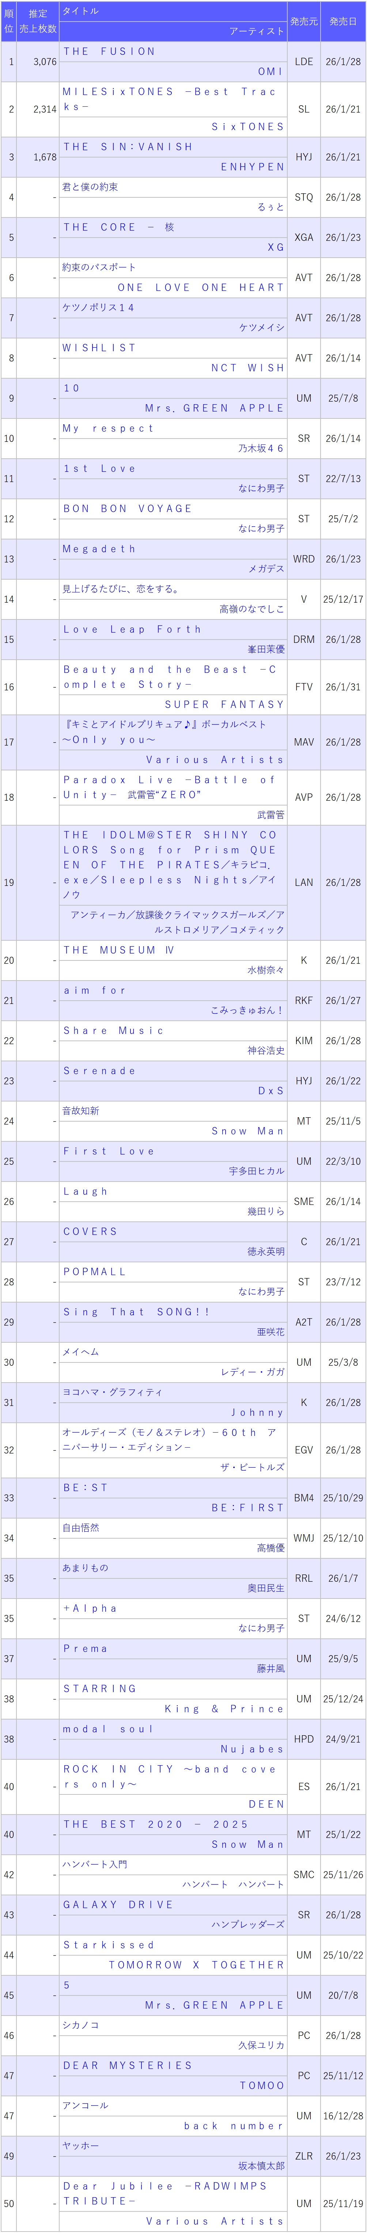The width and height of the screenshot is (367, 2233).
Task: Click artist 宇多田ヒカル
Action: point(257,1170)
